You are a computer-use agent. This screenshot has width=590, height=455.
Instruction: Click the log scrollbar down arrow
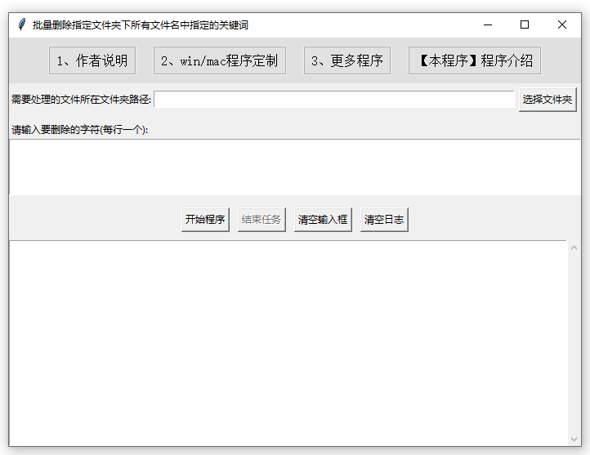[x=574, y=439]
